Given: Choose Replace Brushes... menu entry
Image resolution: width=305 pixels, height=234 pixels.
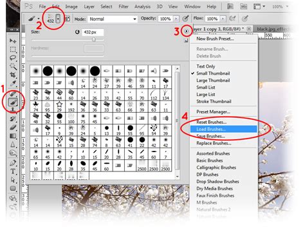Looking at the screenshot, I should tap(214, 143).
